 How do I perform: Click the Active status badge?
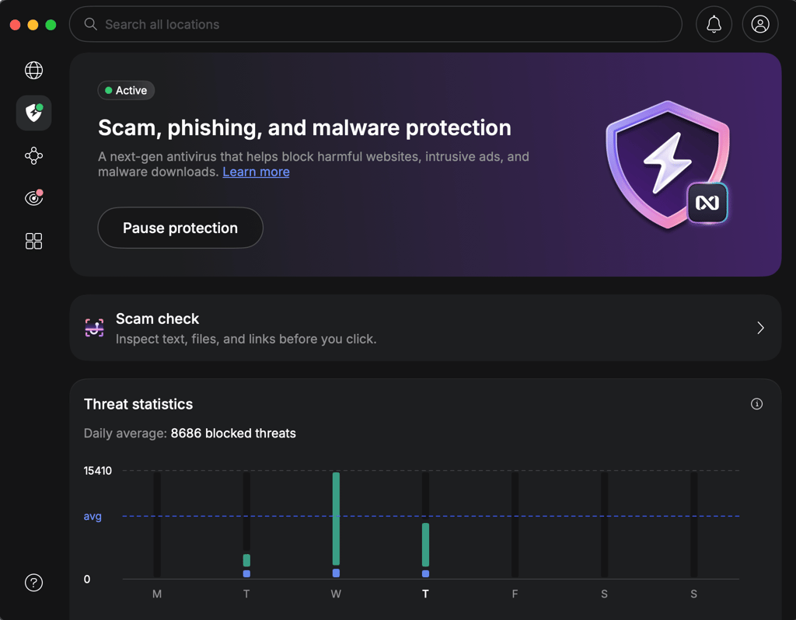click(126, 90)
